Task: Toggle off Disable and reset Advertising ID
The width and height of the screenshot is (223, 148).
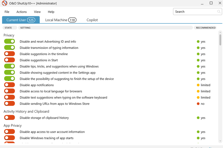Action: tap(10, 41)
